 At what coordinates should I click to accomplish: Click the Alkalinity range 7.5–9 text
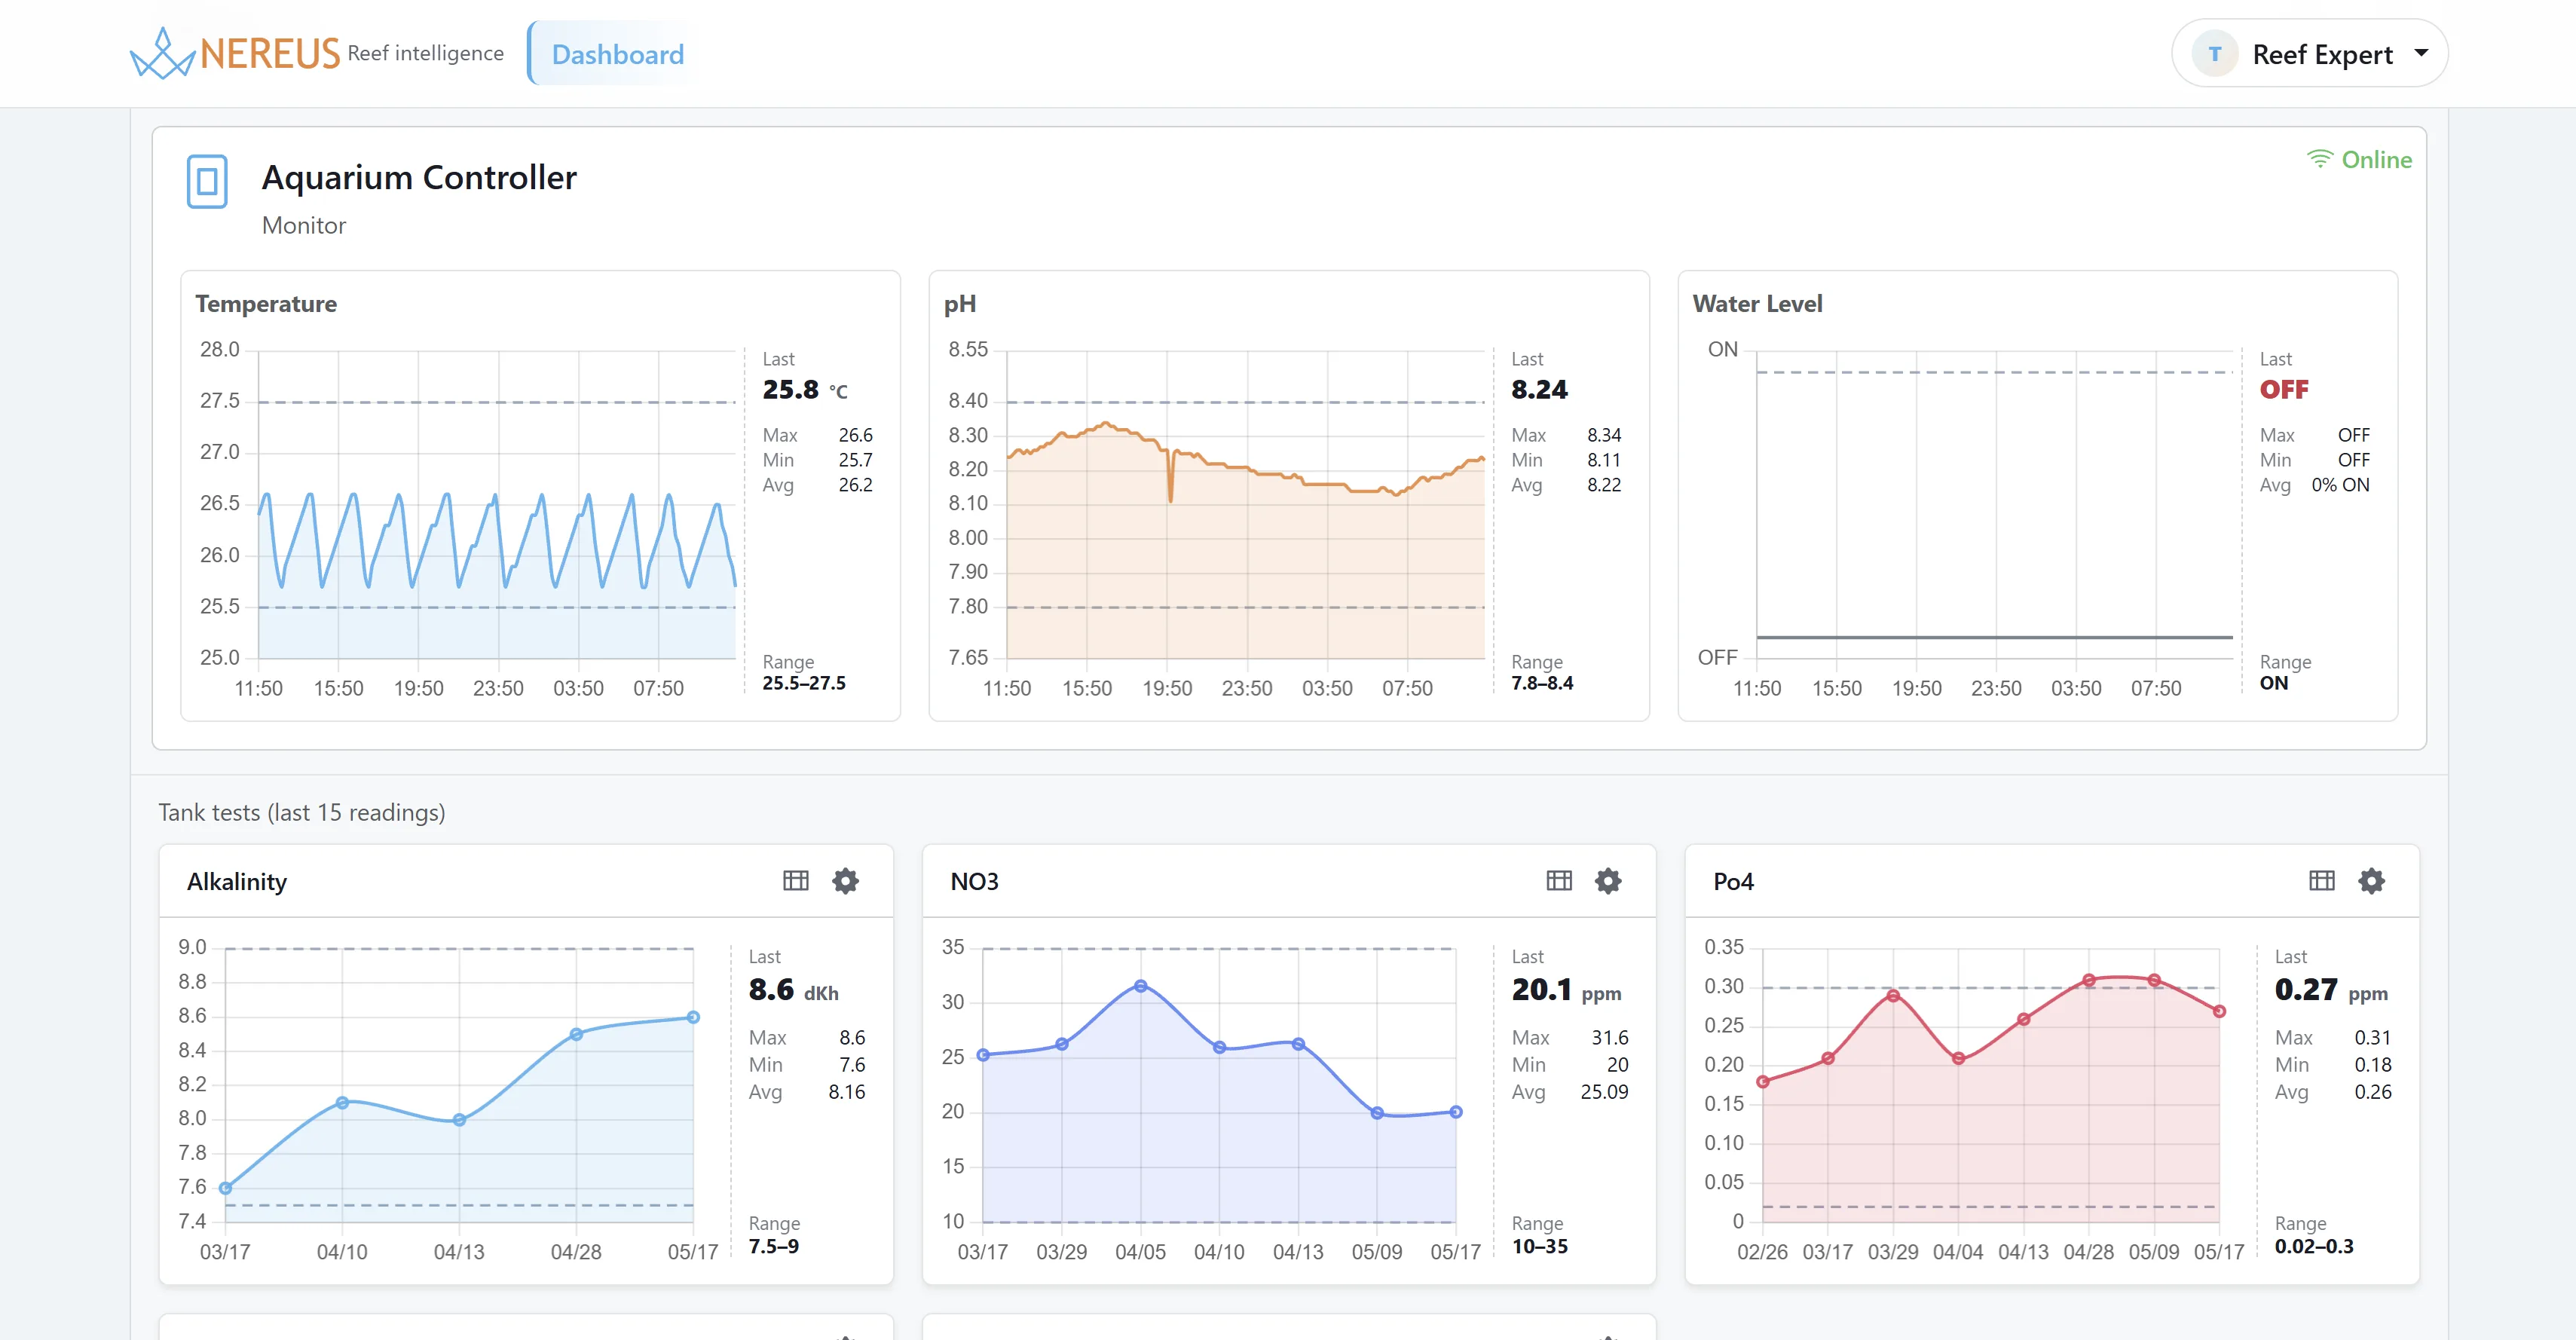[x=773, y=1246]
